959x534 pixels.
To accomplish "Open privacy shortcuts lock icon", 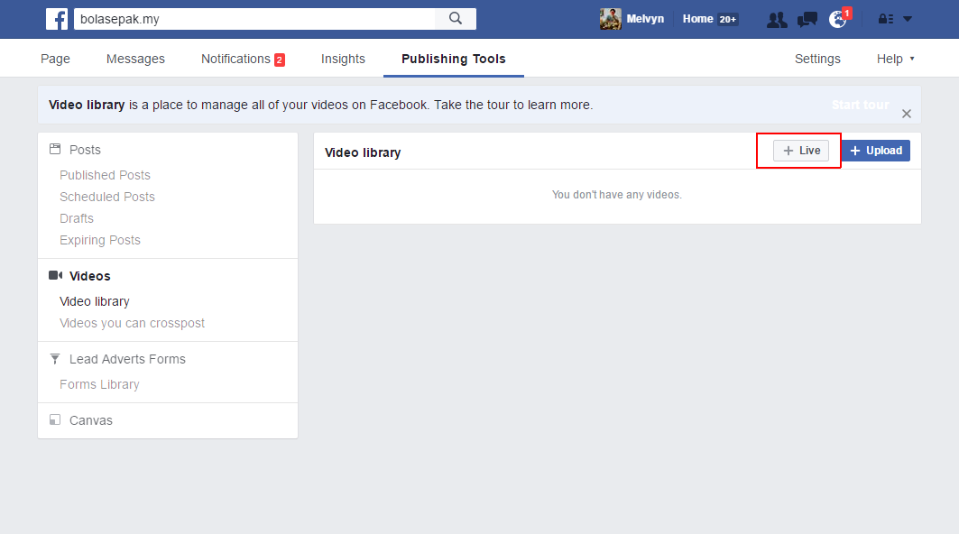I will tap(886, 19).
